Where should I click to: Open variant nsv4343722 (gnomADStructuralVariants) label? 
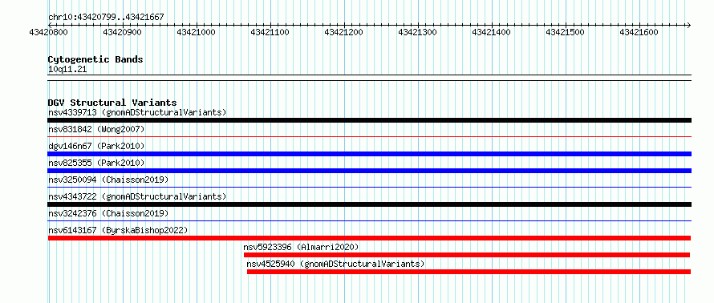pos(137,196)
